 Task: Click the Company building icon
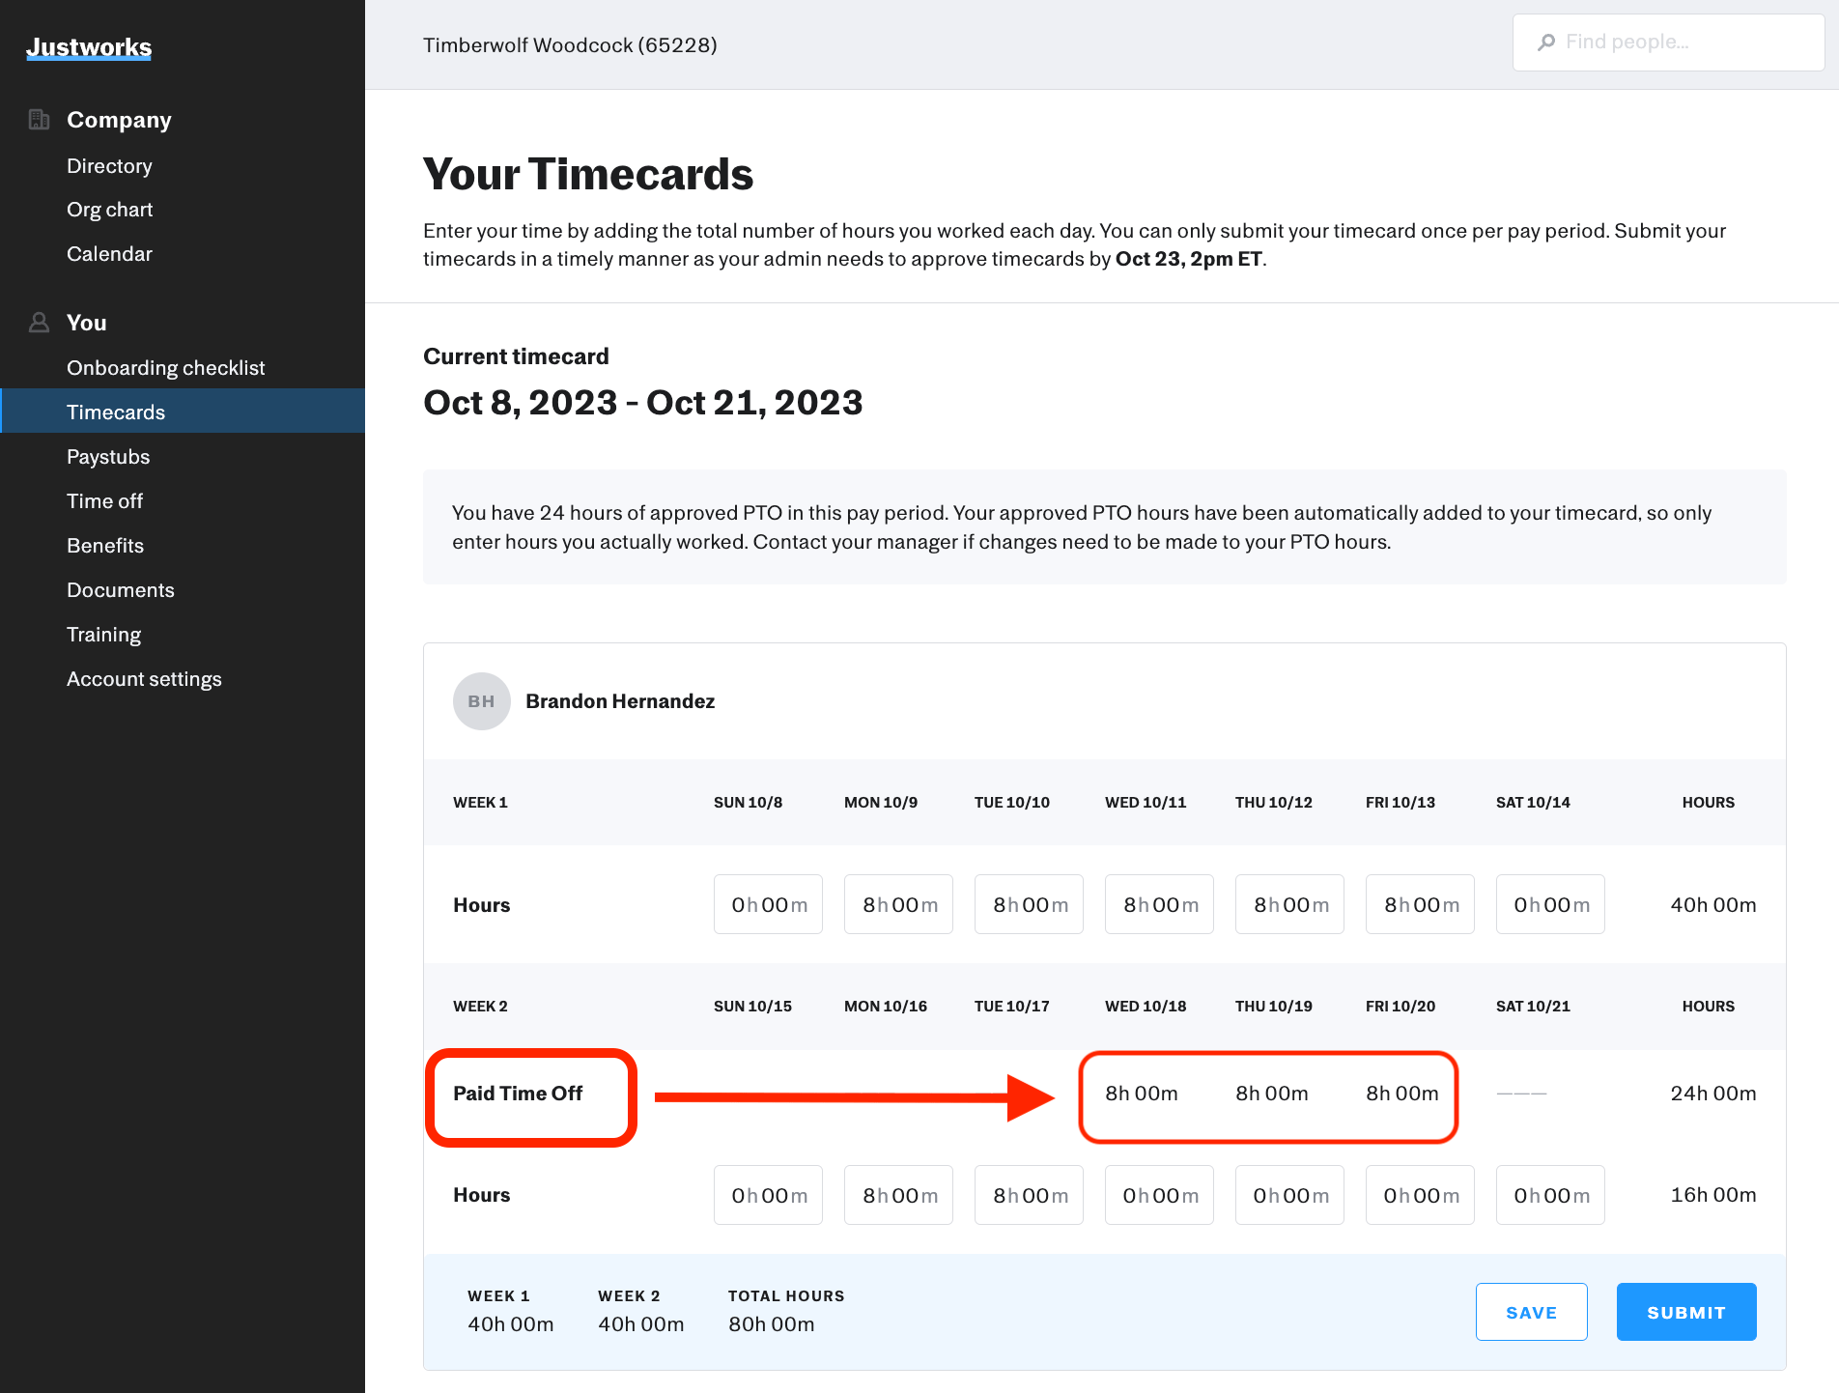pyautogui.click(x=39, y=119)
